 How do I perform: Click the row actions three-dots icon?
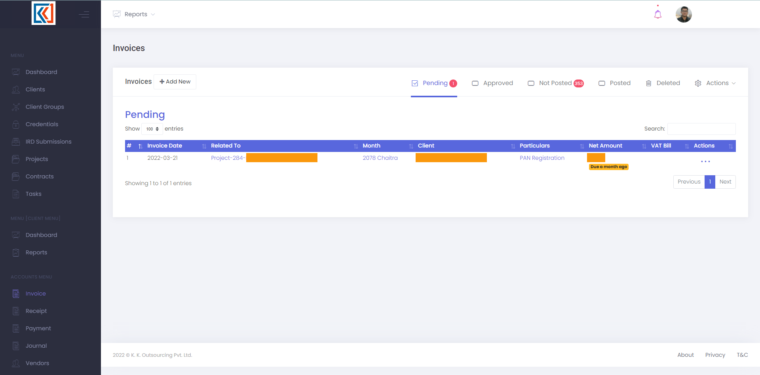(705, 161)
